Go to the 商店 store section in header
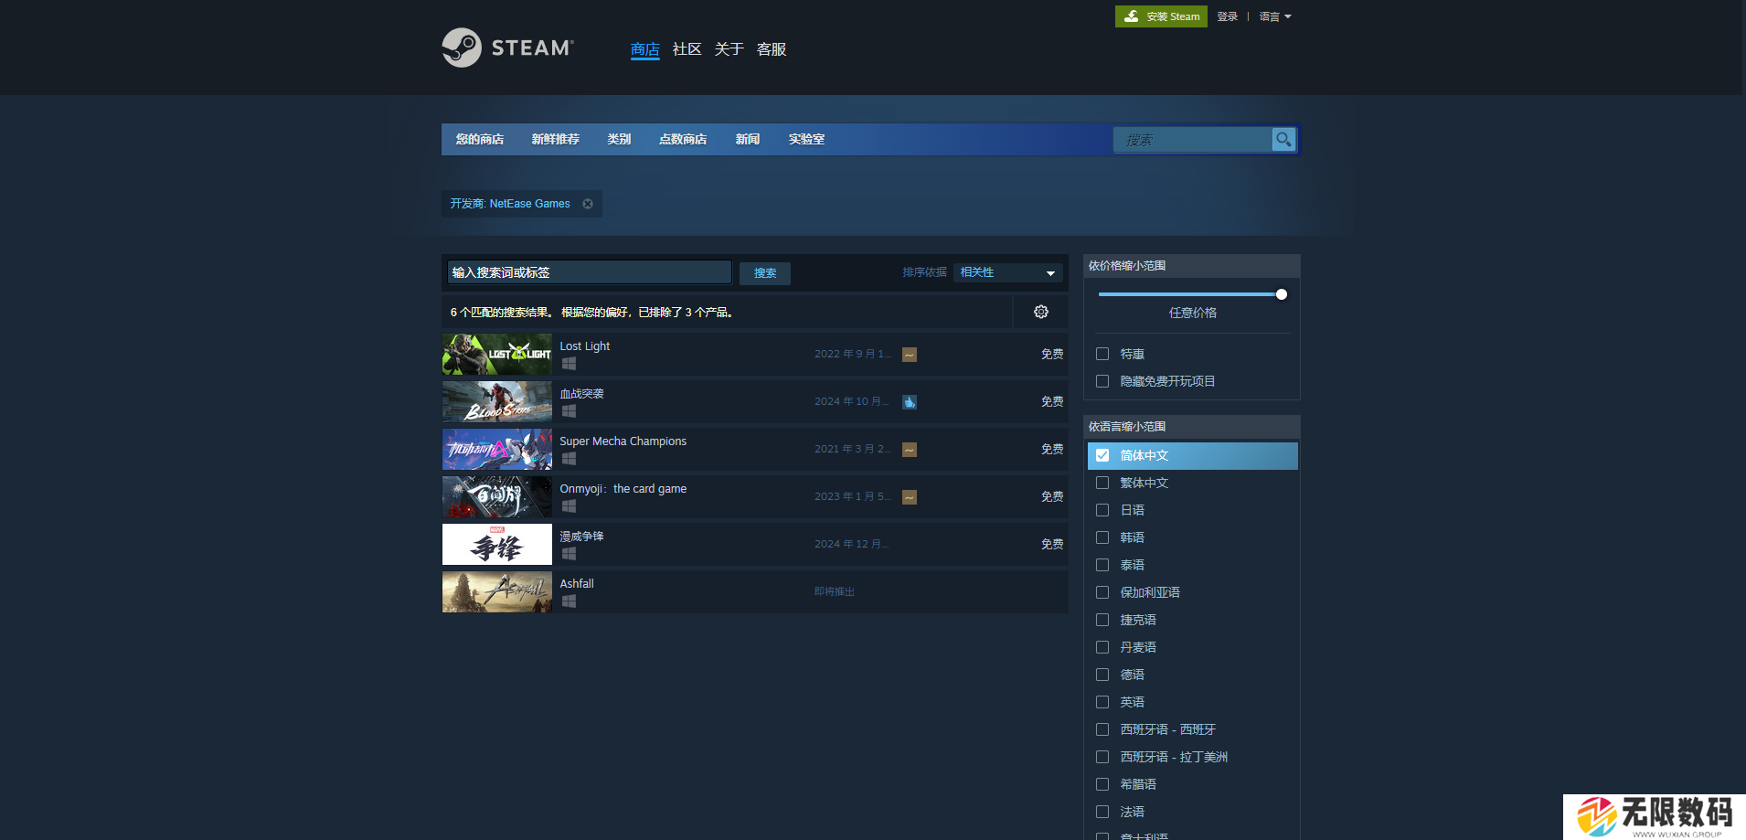Image resolution: width=1746 pixels, height=840 pixels. pos(645,49)
